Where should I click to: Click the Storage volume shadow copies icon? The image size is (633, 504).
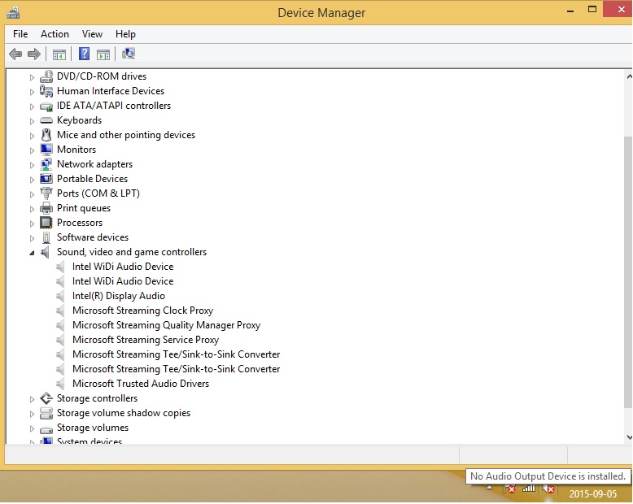[46, 413]
